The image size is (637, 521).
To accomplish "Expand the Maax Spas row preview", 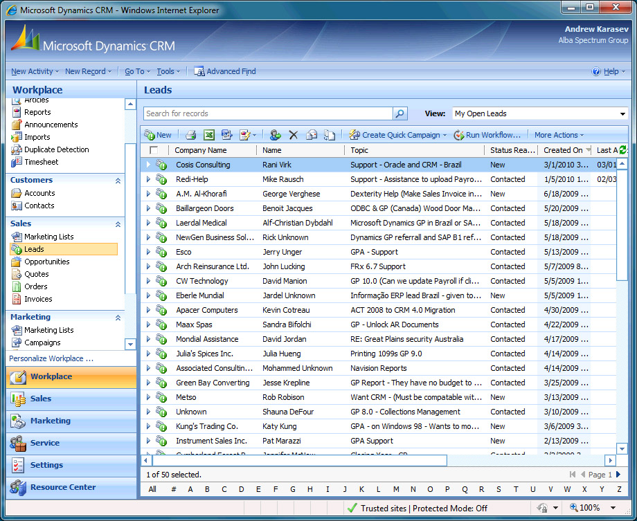I will point(148,325).
